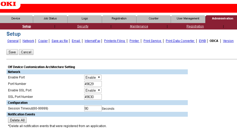
Task: Click the Security submenu link
Action: tap(83, 26)
